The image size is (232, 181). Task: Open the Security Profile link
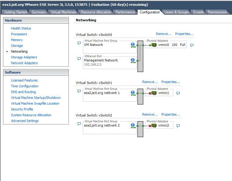(x=22, y=109)
